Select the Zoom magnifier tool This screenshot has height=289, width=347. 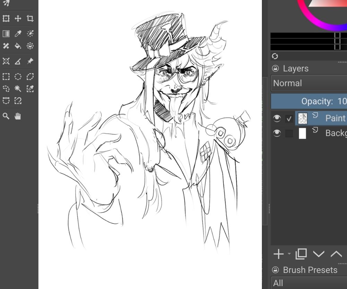click(6, 116)
